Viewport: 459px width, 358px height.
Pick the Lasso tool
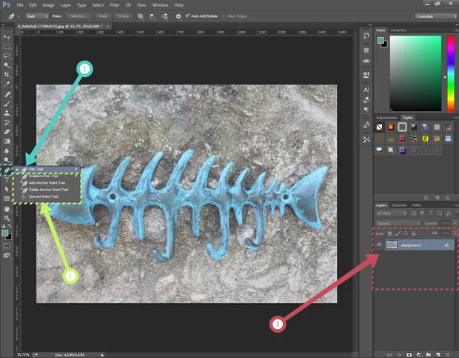7,56
